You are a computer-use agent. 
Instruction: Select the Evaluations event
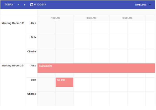[x=96, y=68]
